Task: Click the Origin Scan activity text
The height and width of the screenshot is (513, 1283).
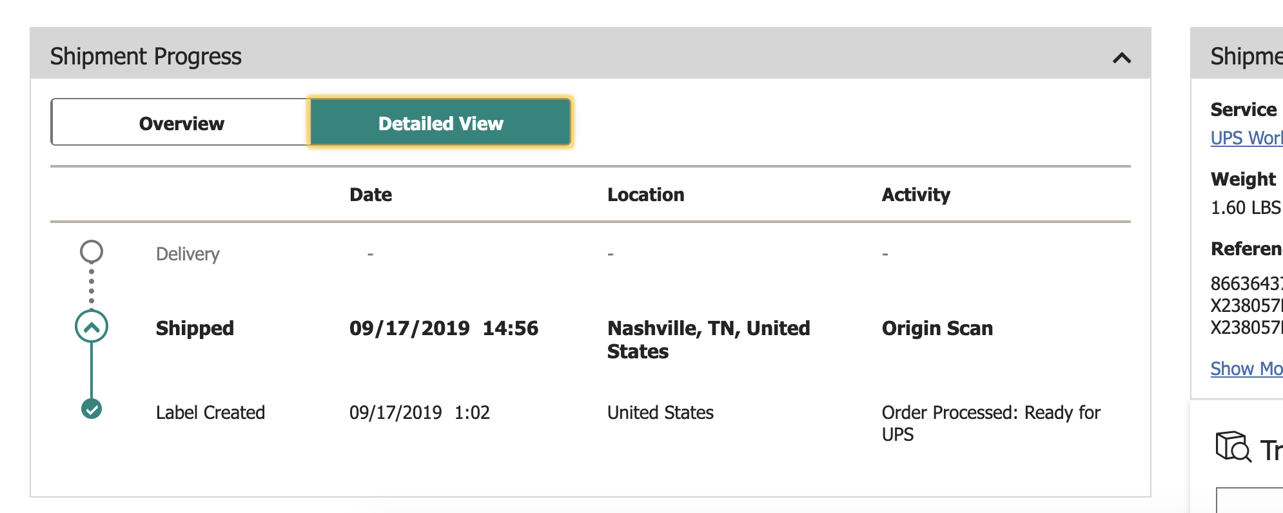Action: [937, 328]
